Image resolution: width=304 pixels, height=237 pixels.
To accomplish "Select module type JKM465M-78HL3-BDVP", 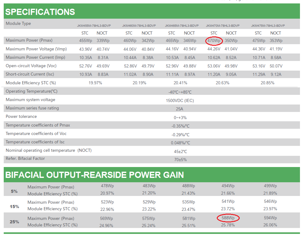I will tap(182, 26).
